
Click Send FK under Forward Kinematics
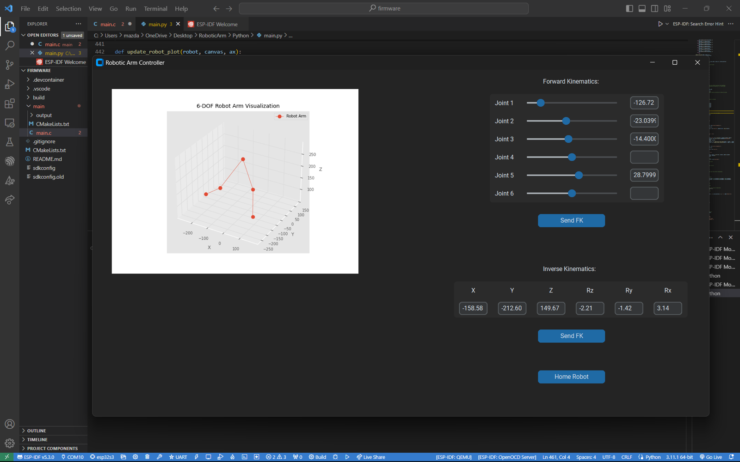(x=571, y=220)
